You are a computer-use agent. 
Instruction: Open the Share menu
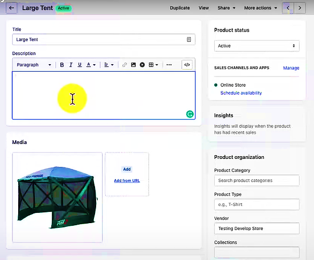(226, 8)
